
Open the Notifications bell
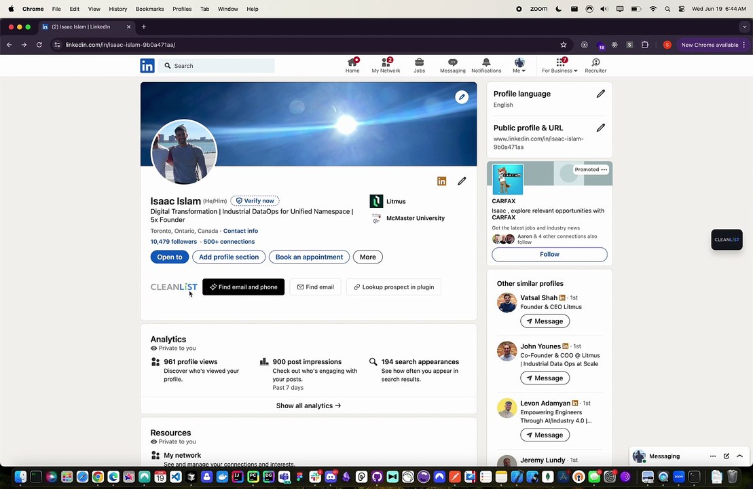point(486,65)
